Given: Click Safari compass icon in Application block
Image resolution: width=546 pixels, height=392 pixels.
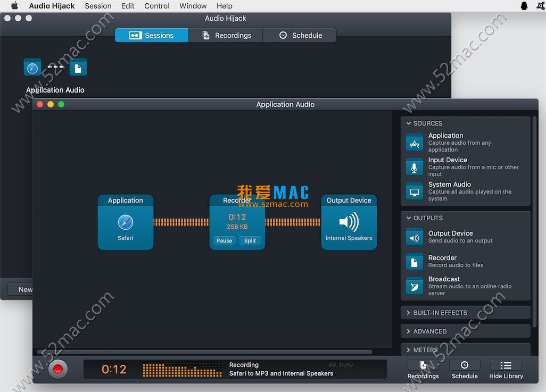Looking at the screenshot, I should pyautogui.click(x=126, y=222).
